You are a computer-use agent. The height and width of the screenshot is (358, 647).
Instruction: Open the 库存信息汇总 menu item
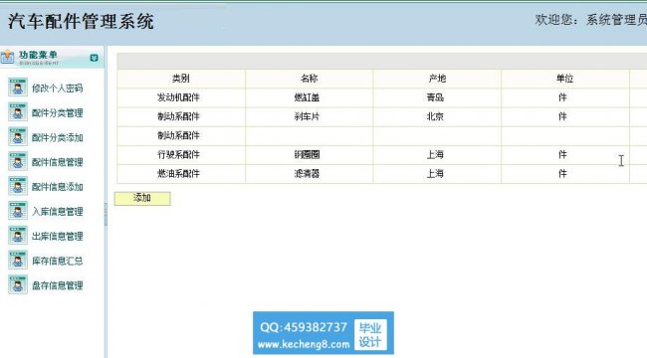click(58, 261)
